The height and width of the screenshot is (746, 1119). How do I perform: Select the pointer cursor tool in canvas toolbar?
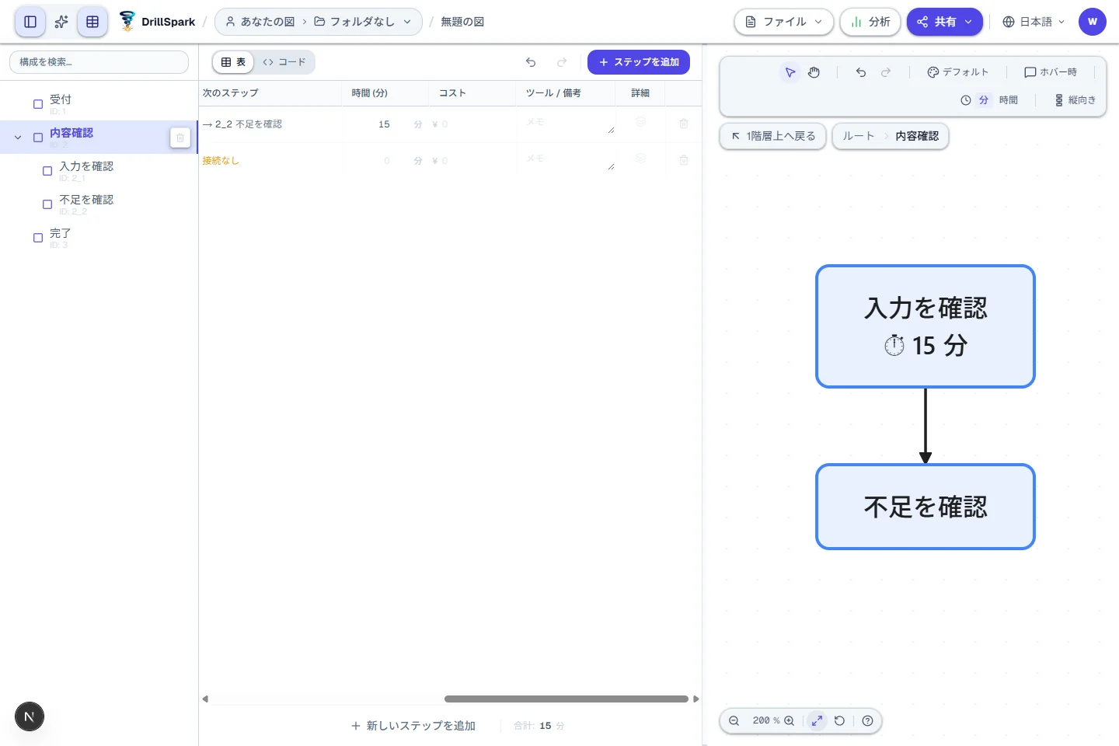click(x=790, y=72)
